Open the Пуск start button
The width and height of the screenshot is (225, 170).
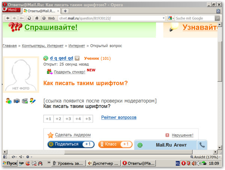(x=10, y=163)
